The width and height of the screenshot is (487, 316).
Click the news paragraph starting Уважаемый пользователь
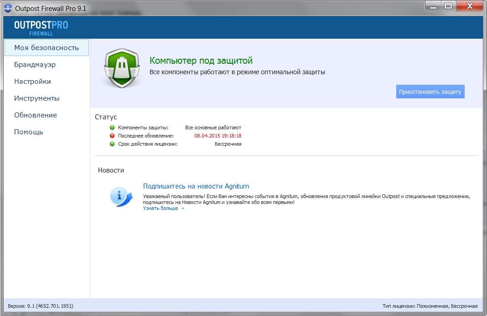306,199
